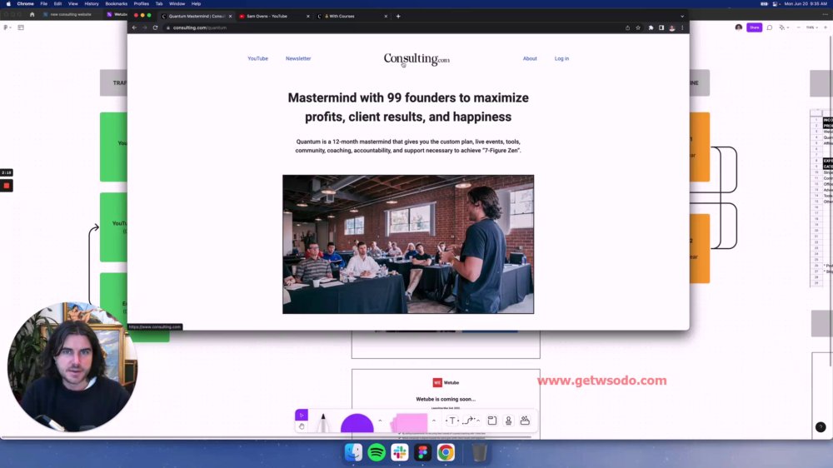Viewport: 833px width, 468px height.
Task: Open Figma from the Dock
Action: pos(423,452)
